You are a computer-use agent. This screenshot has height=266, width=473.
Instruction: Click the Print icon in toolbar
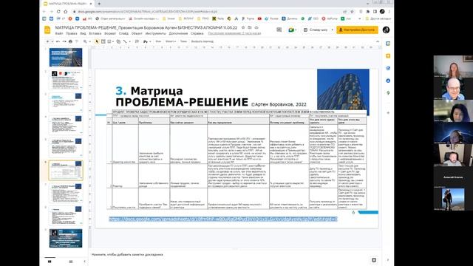click(70, 41)
